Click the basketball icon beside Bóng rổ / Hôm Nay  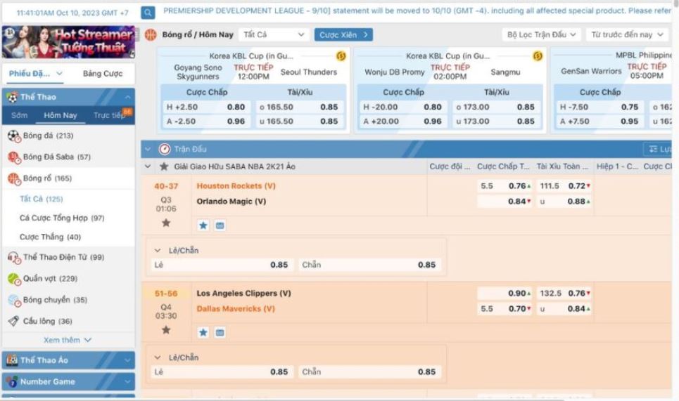(151, 34)
